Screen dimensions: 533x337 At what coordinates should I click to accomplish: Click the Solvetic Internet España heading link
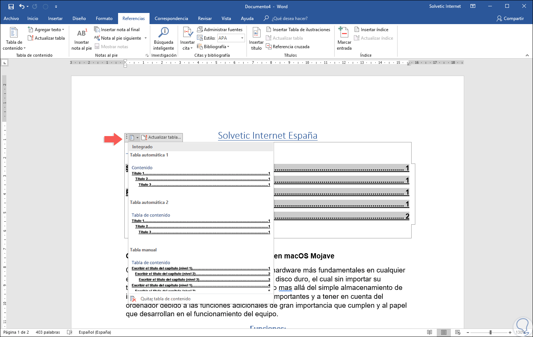(268, 136)
